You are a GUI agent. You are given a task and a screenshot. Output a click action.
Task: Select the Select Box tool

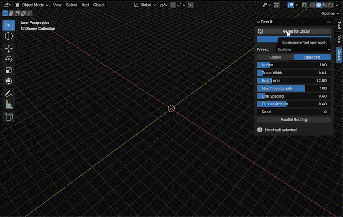tap(9, 25)
